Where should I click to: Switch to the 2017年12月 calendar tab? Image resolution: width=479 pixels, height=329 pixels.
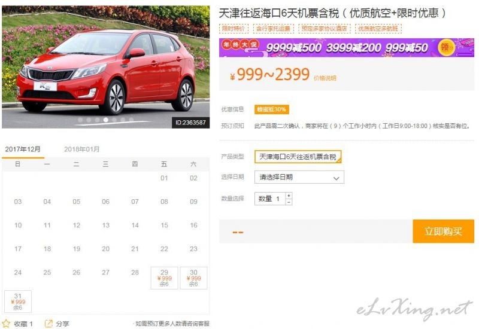tap(23, 149)
